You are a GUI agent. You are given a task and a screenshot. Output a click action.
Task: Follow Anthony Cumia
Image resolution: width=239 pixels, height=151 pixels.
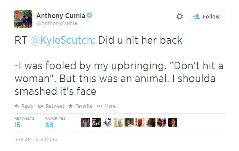click(x=206, y=17)
